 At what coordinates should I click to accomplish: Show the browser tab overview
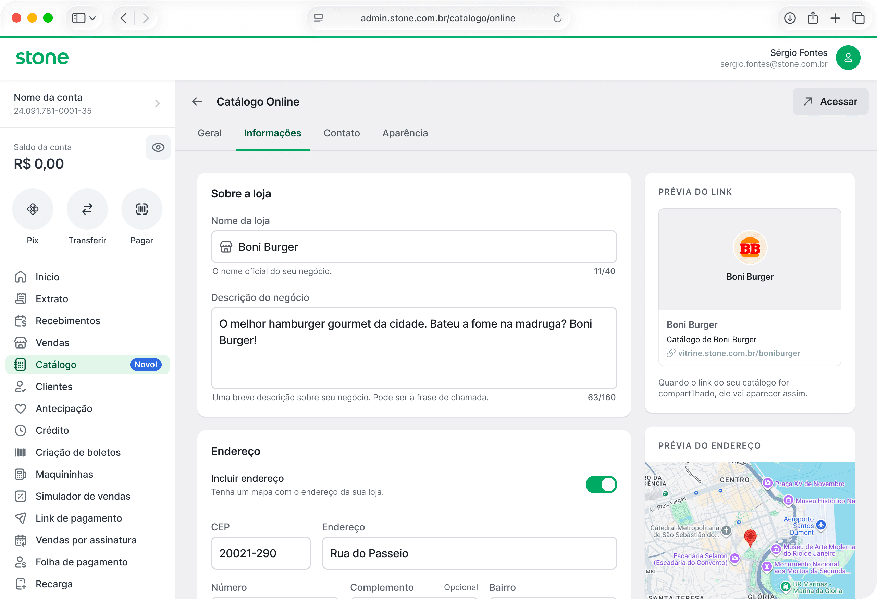858,18
